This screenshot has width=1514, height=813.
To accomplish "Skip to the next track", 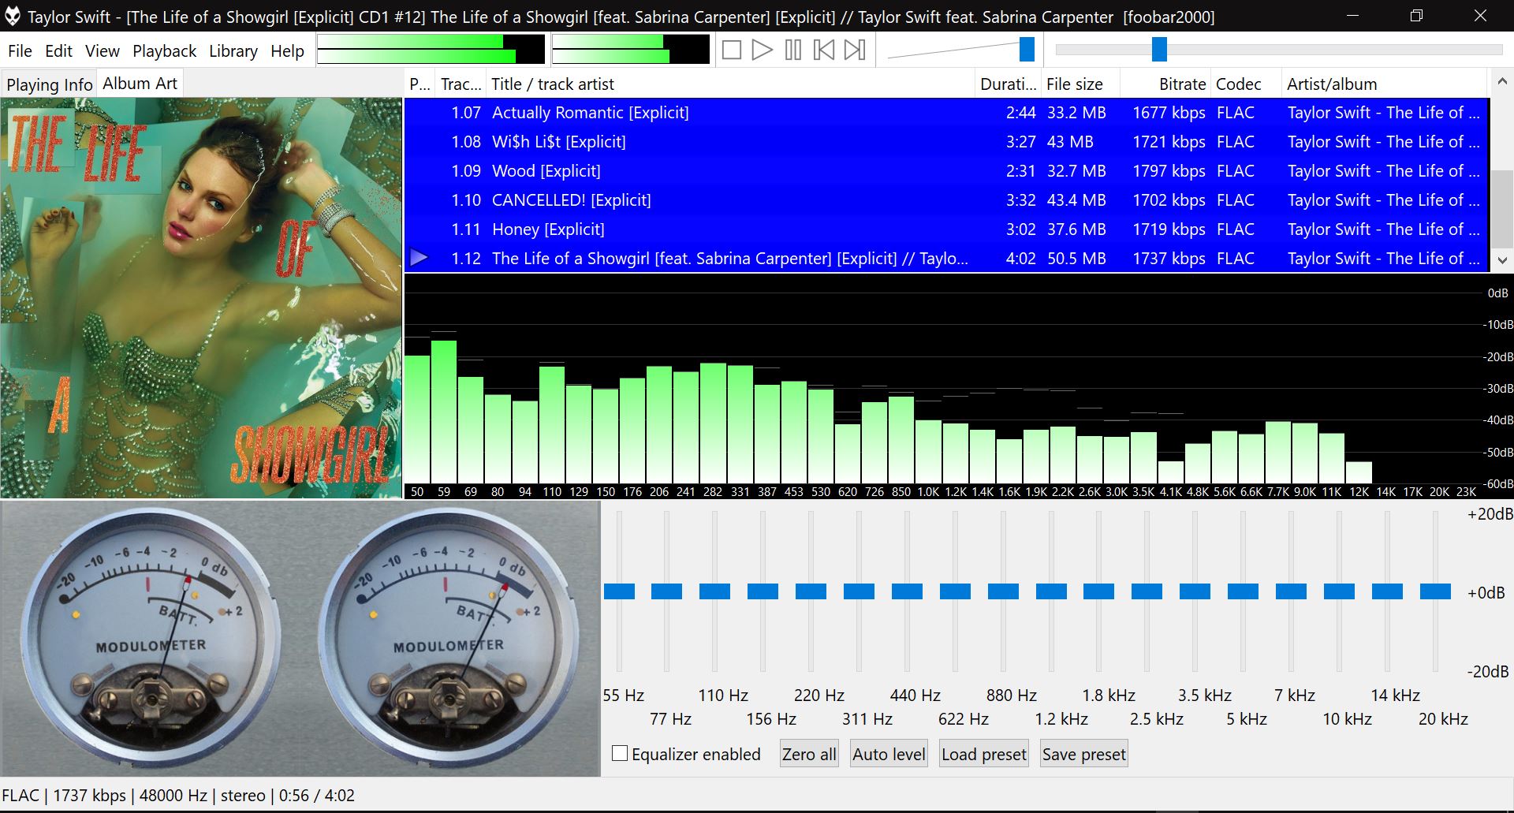I will click(855, 50).
